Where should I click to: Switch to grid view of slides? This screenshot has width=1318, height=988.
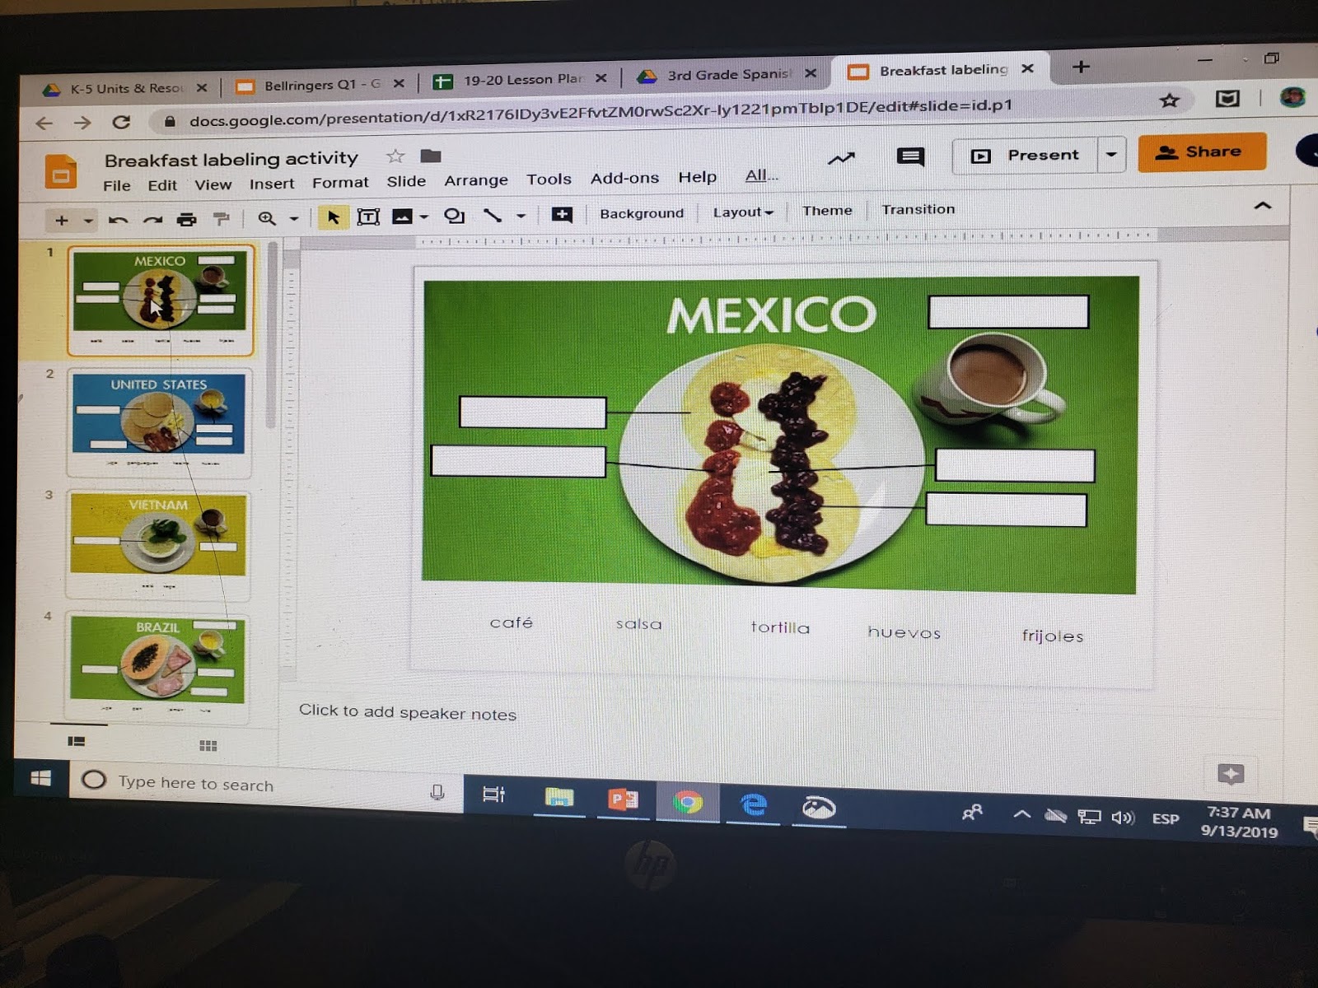click(208, 745)
